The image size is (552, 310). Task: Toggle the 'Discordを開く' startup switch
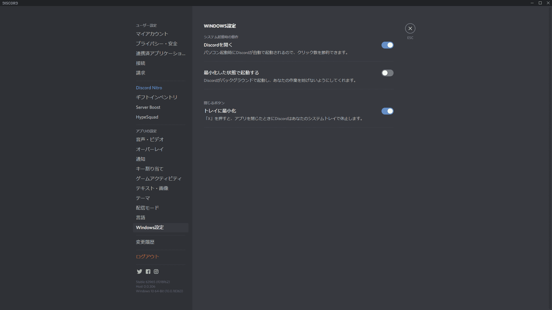coord(387,45)
